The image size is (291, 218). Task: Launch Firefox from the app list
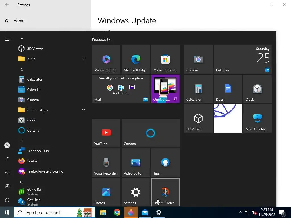pos(52,161)
